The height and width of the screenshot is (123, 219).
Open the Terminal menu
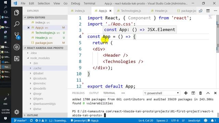coord(89,3)
